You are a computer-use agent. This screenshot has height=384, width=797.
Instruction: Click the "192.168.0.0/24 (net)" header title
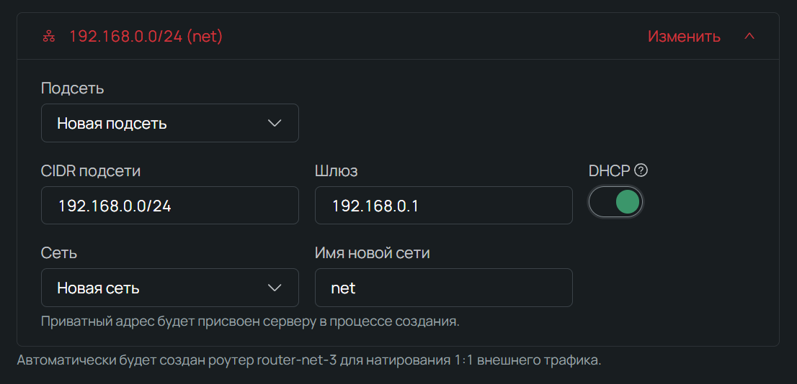[146, 36]
